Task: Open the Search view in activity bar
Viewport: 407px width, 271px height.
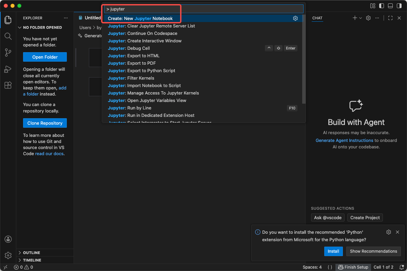Action: point(8,36)
